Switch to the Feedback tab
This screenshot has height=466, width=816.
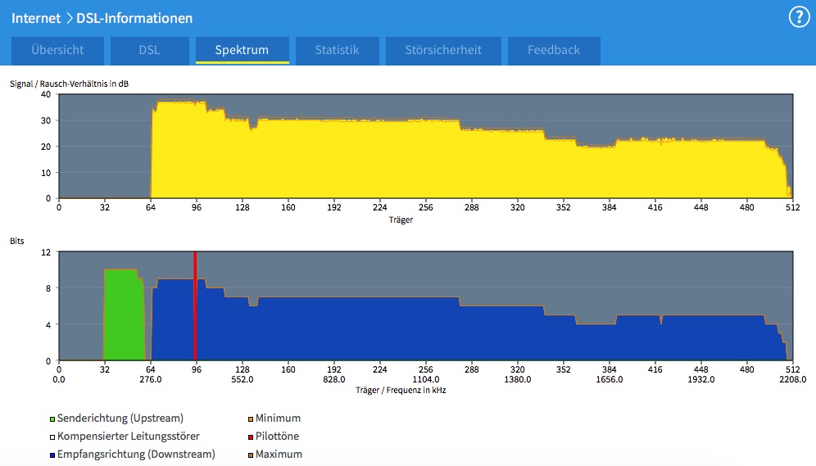pos(554,51)
